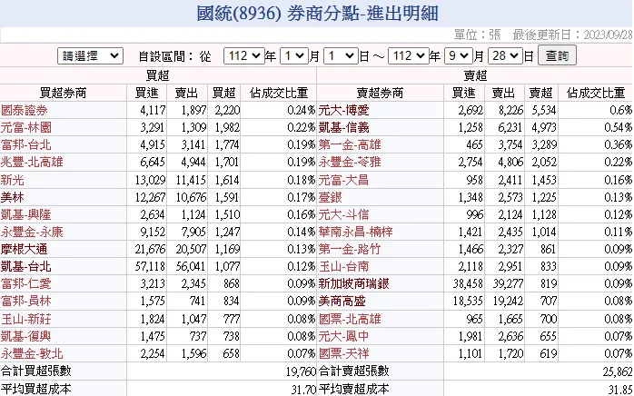This screenshot has height=396, width=634.
Task: Select page title 國統(8936) 券商分點-進出明細
Action: click(x=317, y=13)
